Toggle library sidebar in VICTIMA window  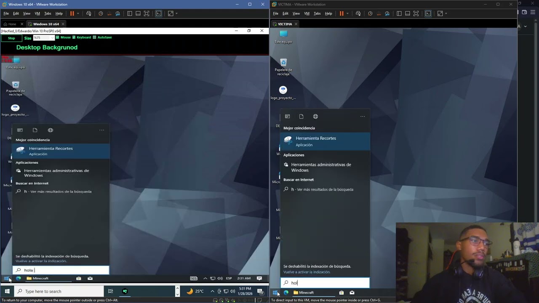point(399,13)
